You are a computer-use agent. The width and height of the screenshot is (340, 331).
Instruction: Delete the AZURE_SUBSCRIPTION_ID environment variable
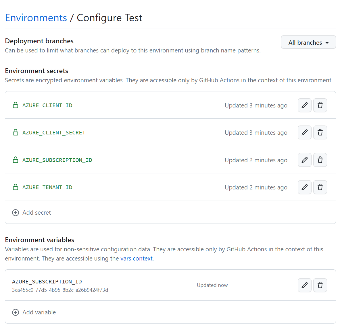click(320, 285)
